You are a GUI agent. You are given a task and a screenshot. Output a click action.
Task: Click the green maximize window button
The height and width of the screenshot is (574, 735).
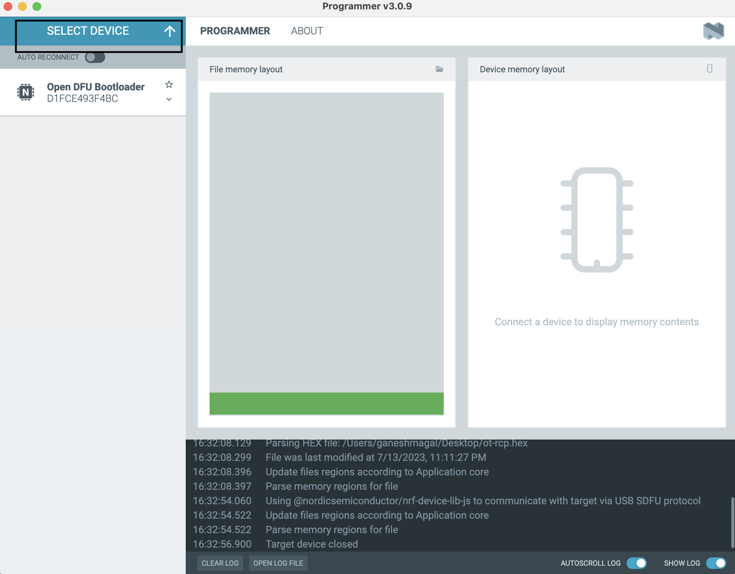(x=37, y=6)
